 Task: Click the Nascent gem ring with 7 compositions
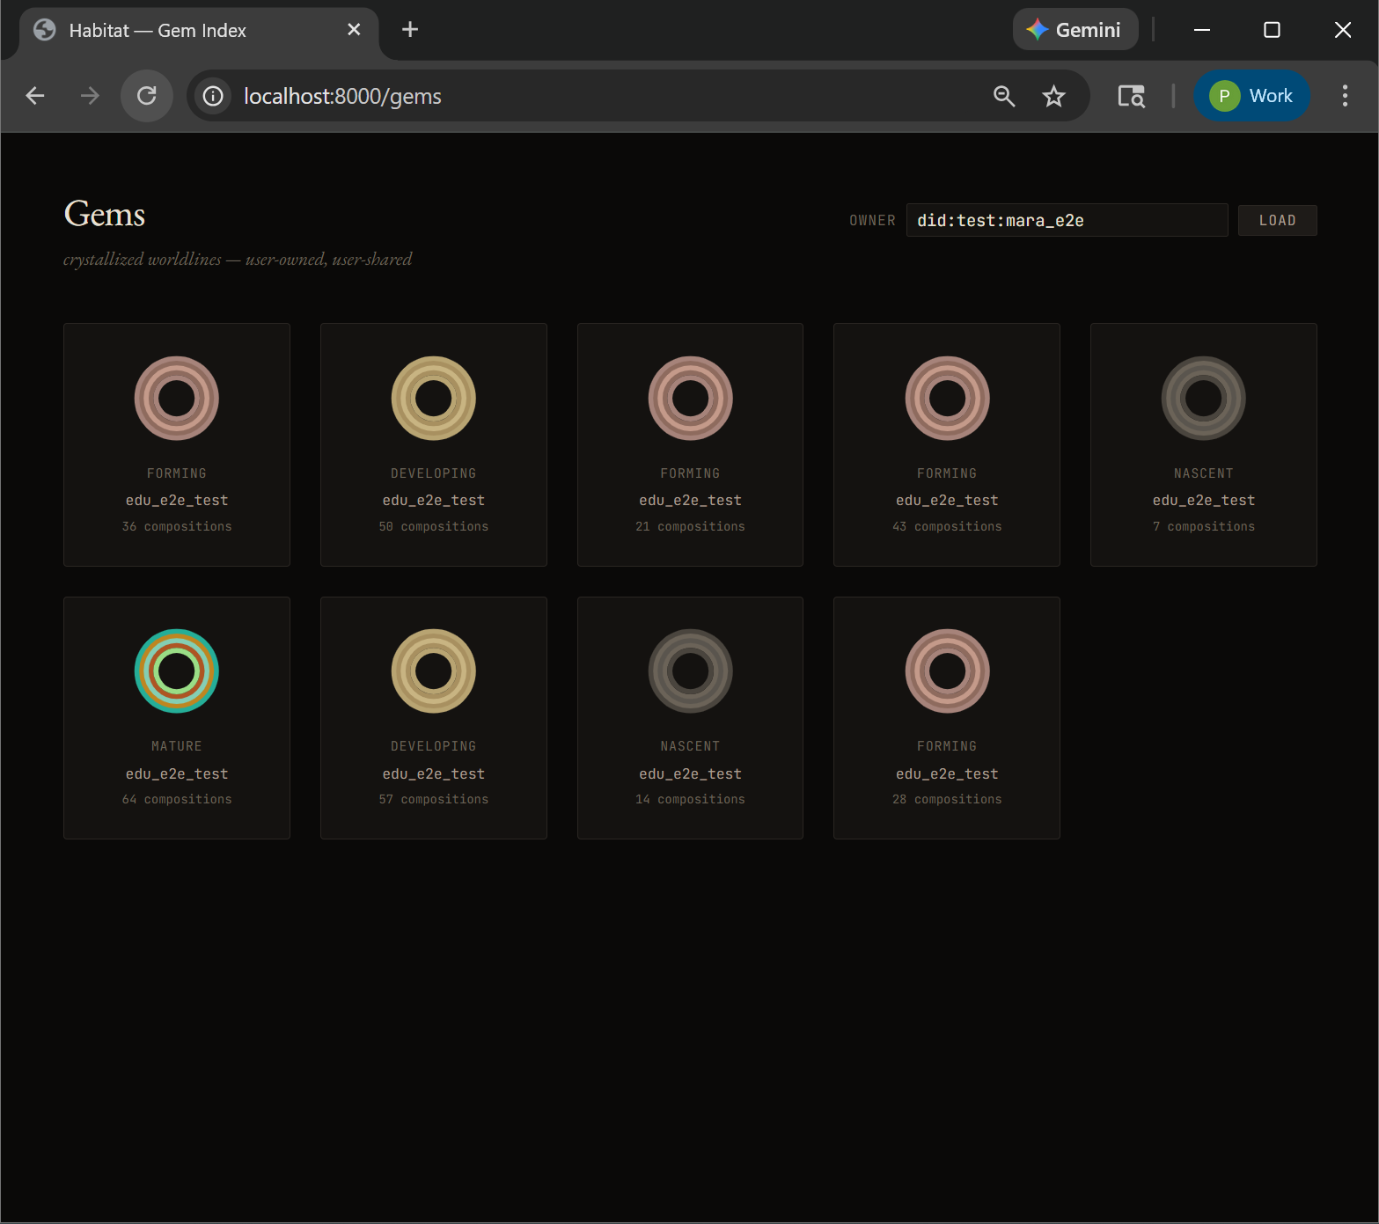point(1203,399)
